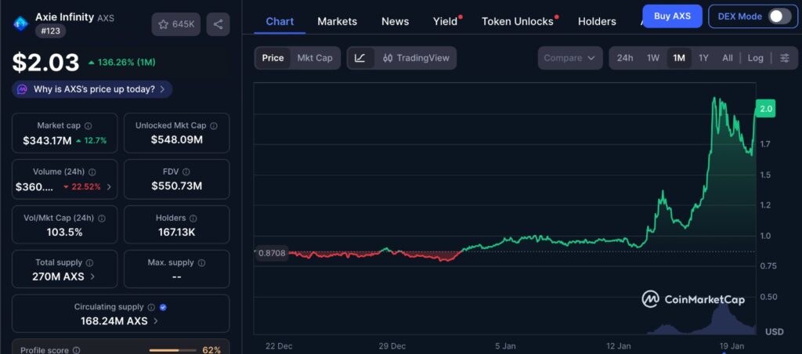Image resolution: width=802 pixels, height=354 pixels.
Task: Click the $2.03 price text
Action: click(x=46, y=63)
